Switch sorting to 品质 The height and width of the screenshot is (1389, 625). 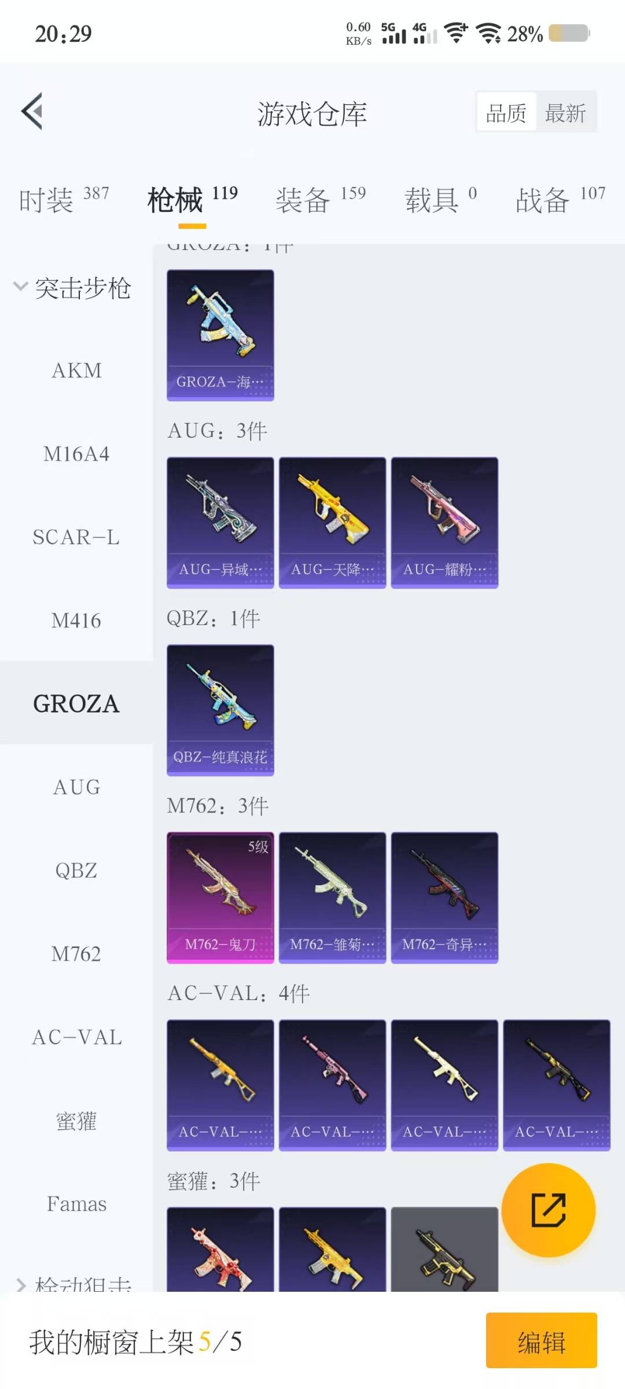[506, 112]
